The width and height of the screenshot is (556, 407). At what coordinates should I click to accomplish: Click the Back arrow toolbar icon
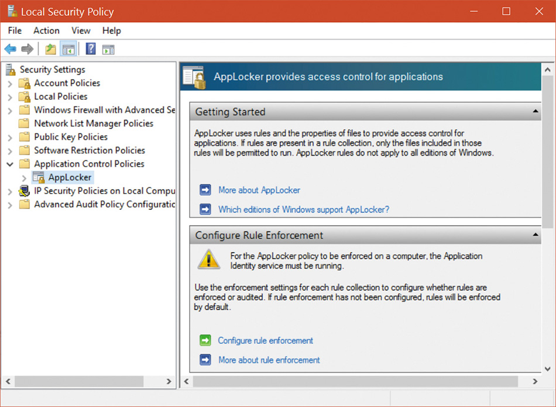pos(10,49)
